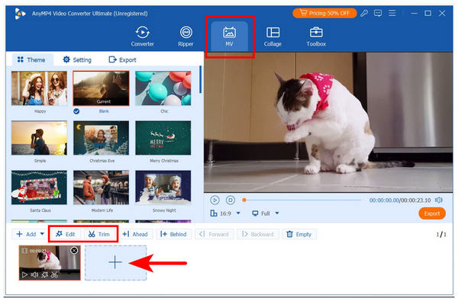Open the feedback chat icon
This screenshot has height=301, width=458.
coord(378,13)
